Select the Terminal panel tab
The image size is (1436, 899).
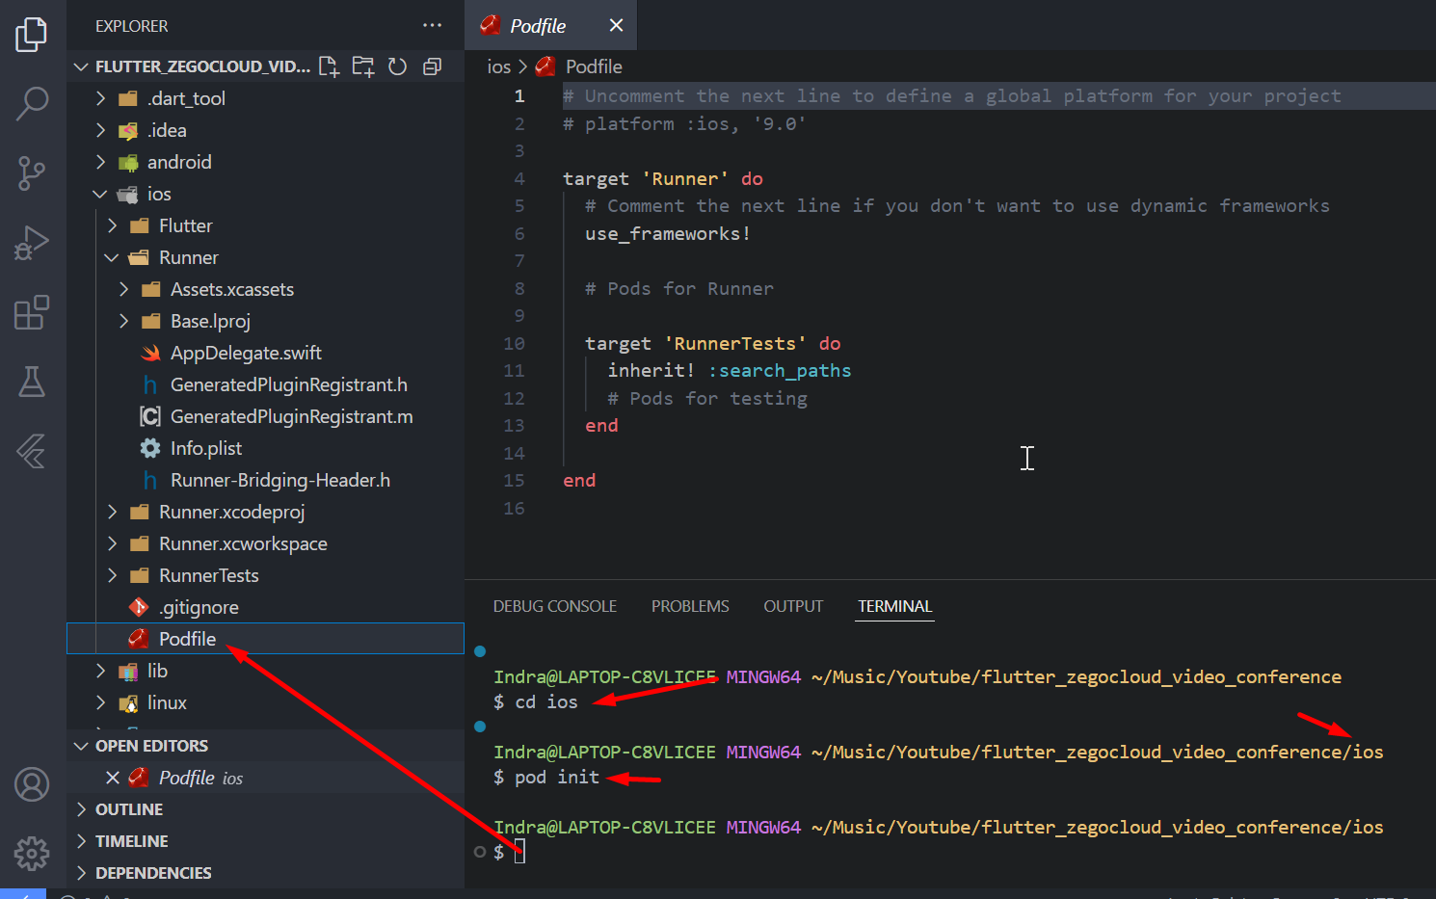(x=894, y=606)
